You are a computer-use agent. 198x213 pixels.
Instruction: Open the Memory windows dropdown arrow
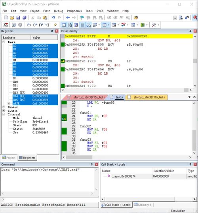pos(109,25)
